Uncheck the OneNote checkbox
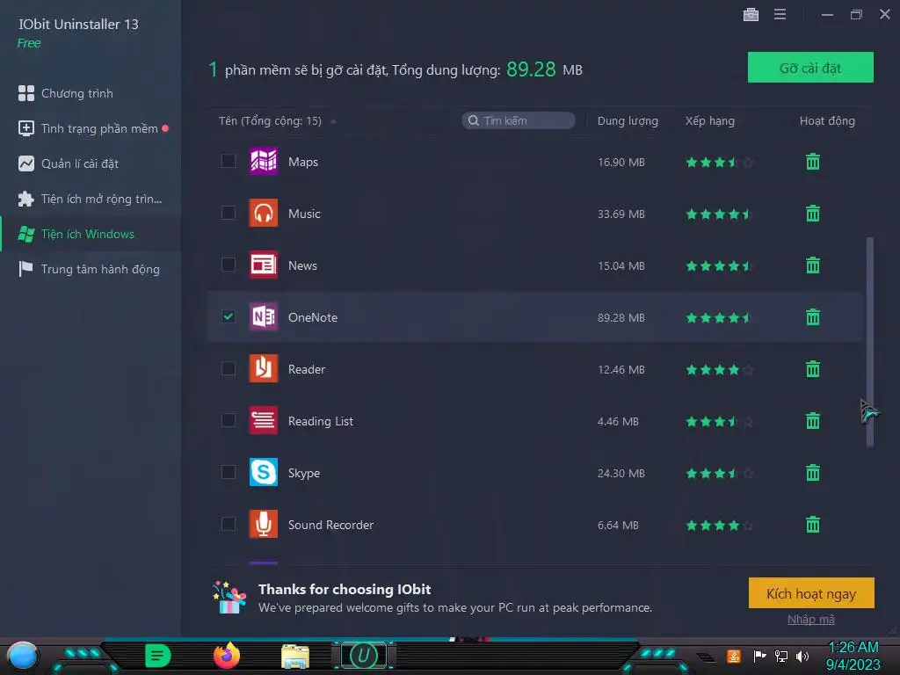 click(229, 316)
